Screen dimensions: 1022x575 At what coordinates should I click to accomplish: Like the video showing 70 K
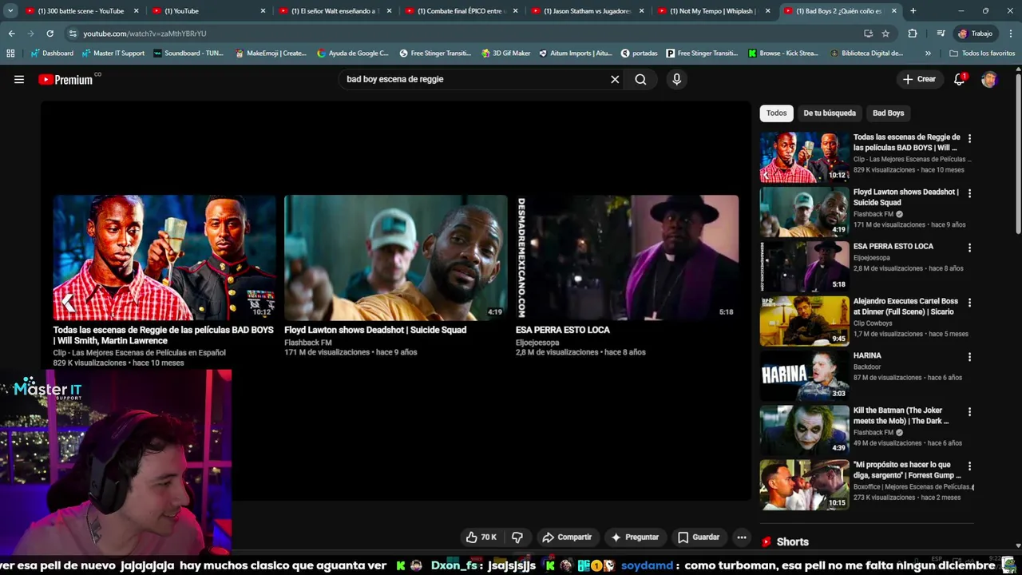pyautogui.click(x=481, y=537)
